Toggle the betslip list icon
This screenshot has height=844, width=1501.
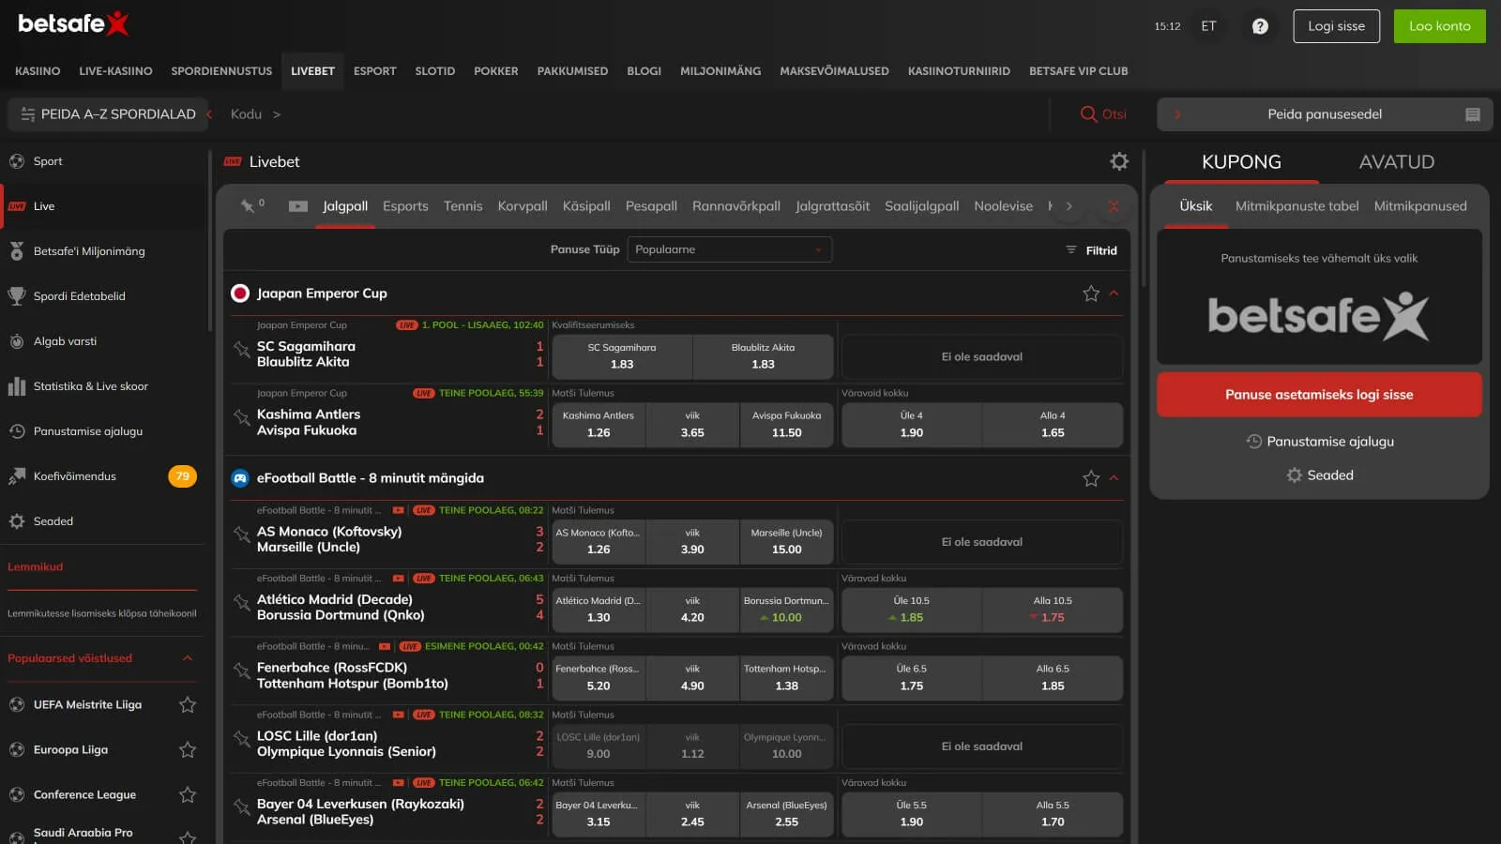[1473, 114]
